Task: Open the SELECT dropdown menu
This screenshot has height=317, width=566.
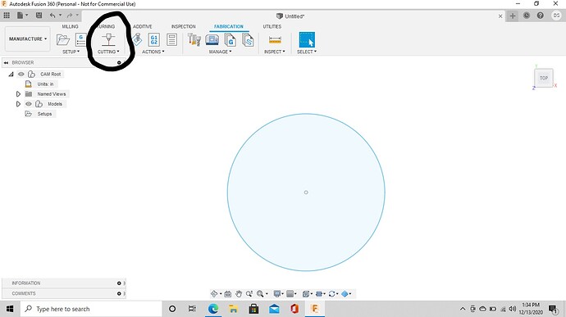Action: (307, 52)
